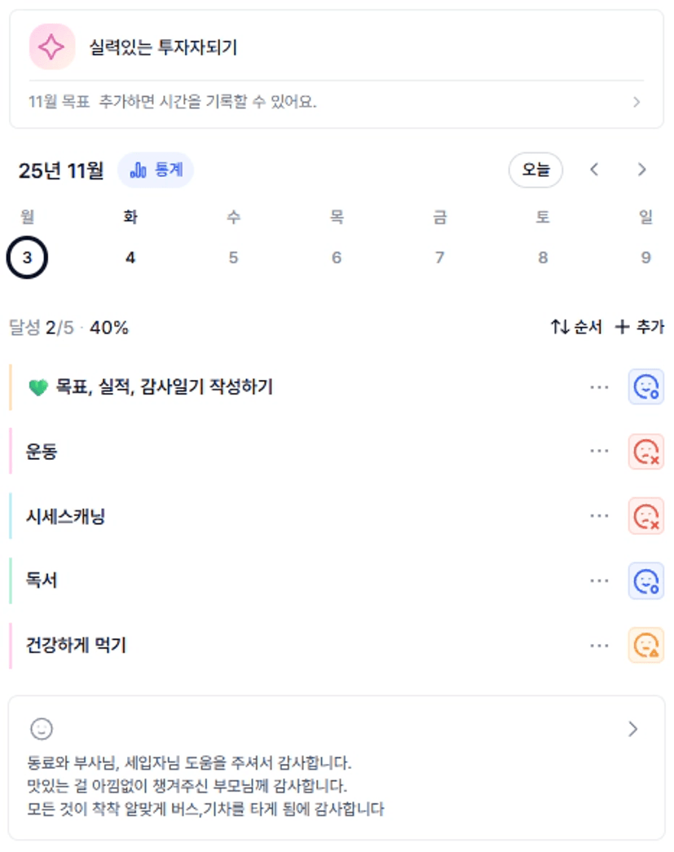
Task: Go to next week with right chevron
Action: [x=642, y=170]
